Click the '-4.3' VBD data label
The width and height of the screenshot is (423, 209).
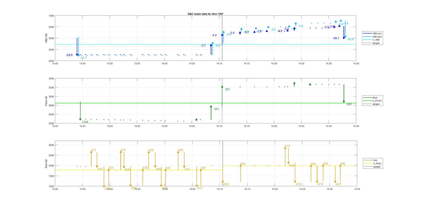pos(300,26)
